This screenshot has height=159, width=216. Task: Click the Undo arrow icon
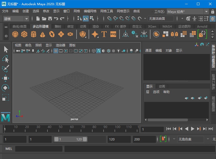[x=56, y=19]
